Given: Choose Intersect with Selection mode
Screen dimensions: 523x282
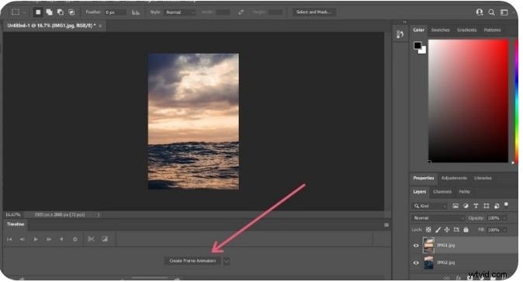Looking at the screenshot, I should pos(71,12).
